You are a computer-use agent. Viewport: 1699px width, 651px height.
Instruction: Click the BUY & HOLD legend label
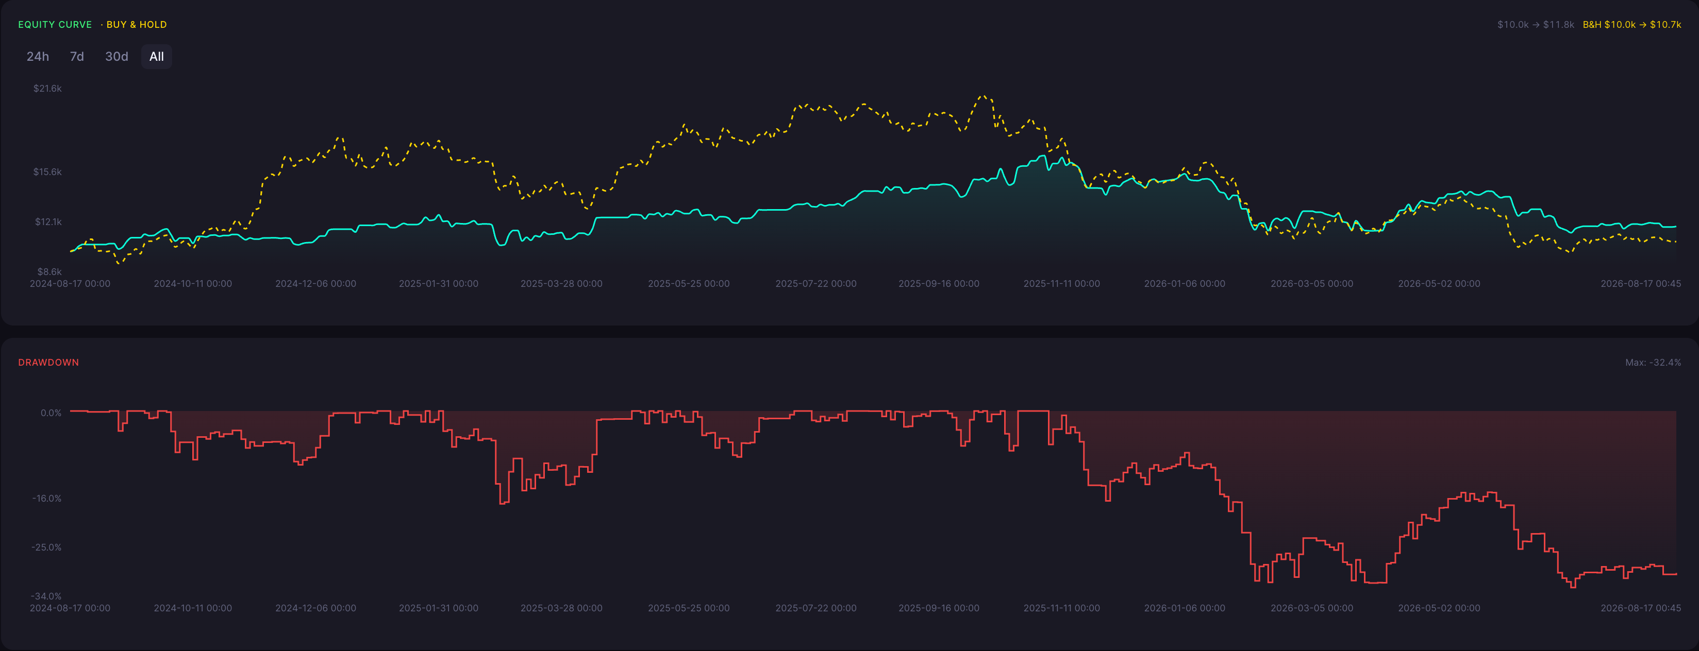click(x=137, y=24)
